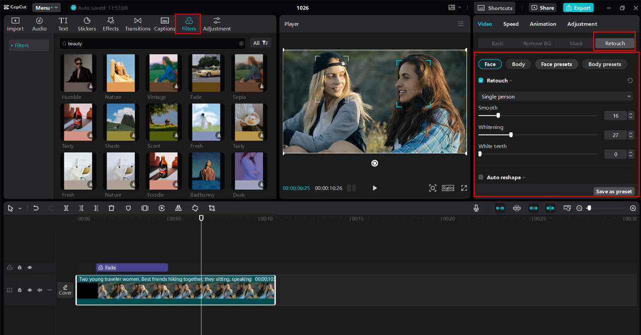Click Save as preset
The width and height of the screenshot is (641, 335).
click(614, 191)
